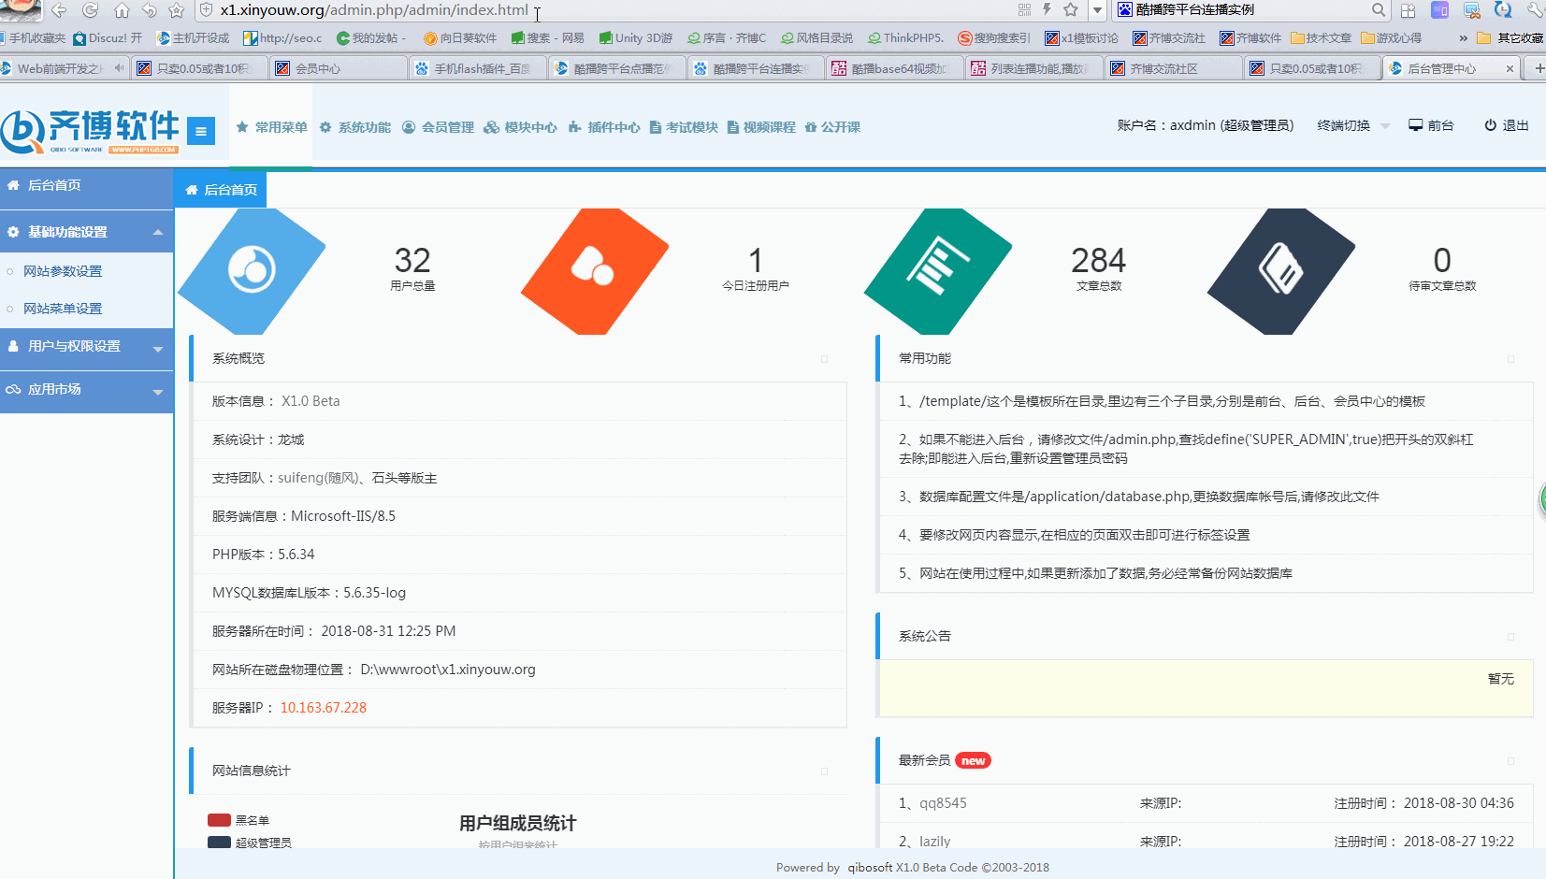
Task: Click the green 文章总数 articles icon tile
Action: coord(938,270)
